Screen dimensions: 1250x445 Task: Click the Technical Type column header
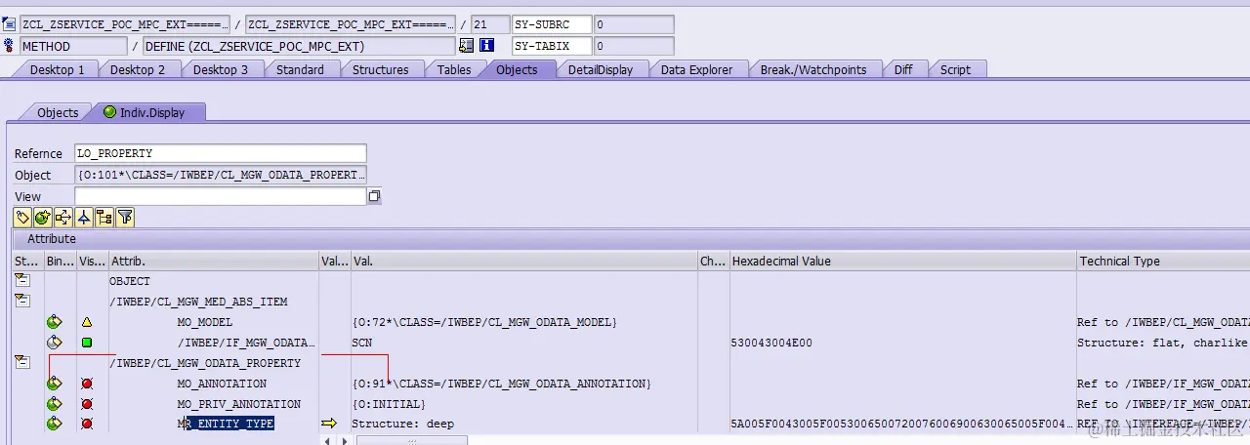click(1162, 261)
